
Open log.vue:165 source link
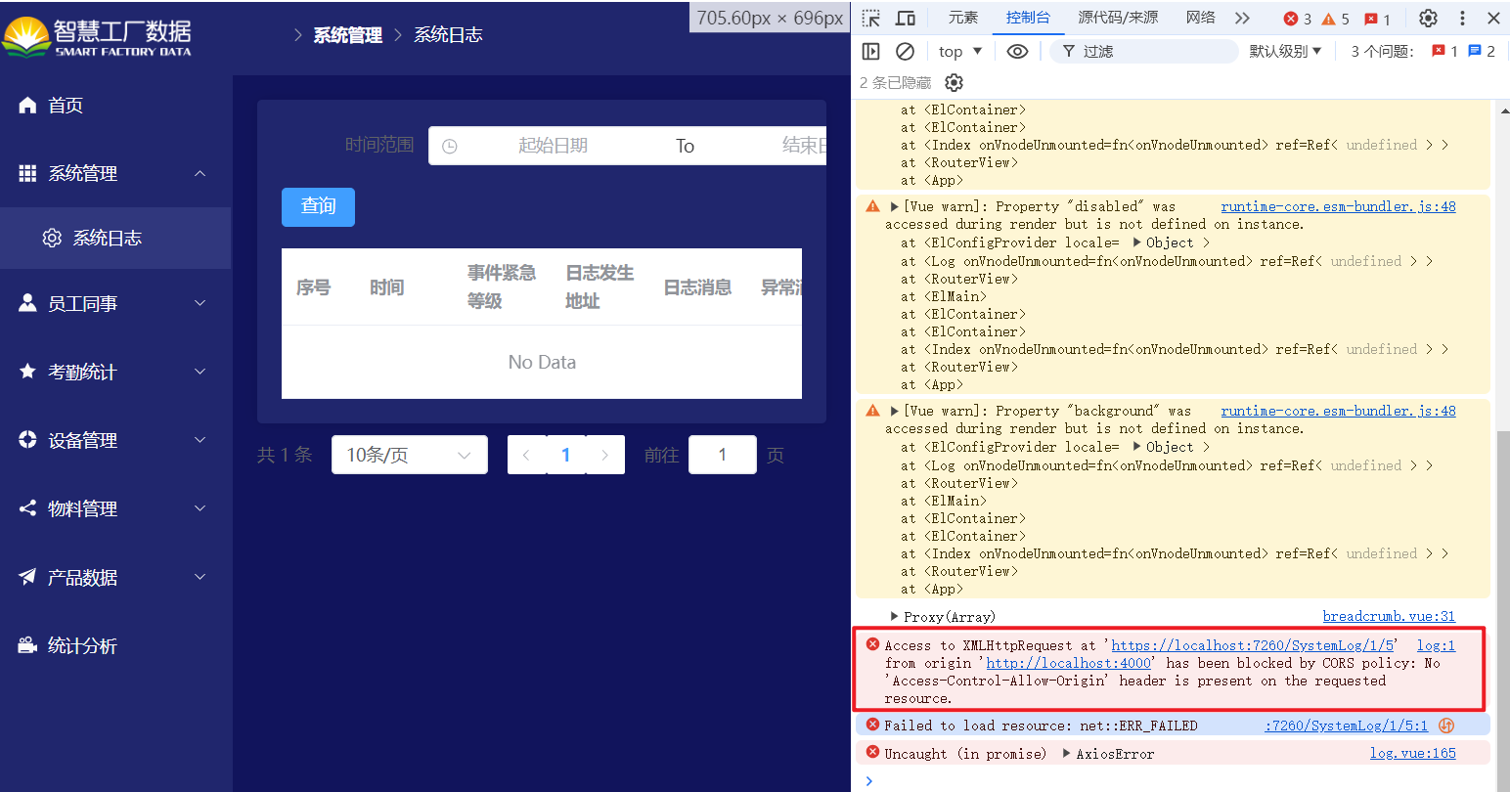point(1412,754)
